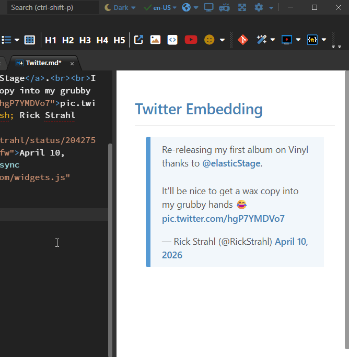The height and width of the screenshot is (357, 349).
Task: Insert an image with the picture icon
Action: 155,40
